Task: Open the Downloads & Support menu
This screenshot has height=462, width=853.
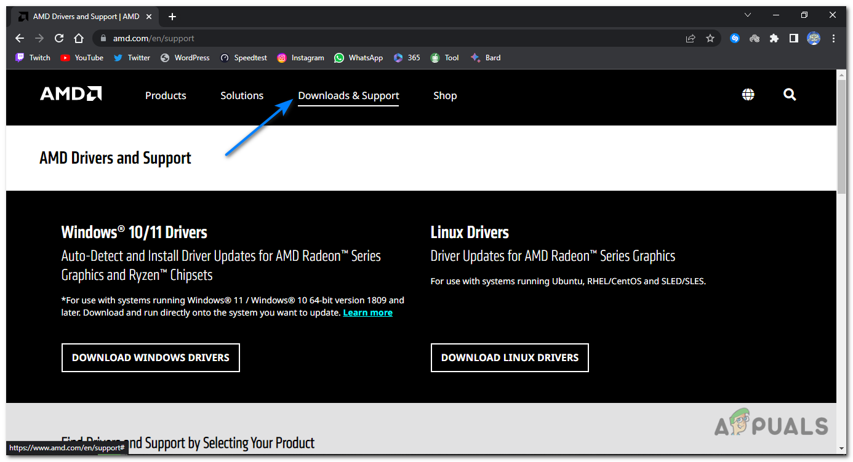Action: (348, 96)
